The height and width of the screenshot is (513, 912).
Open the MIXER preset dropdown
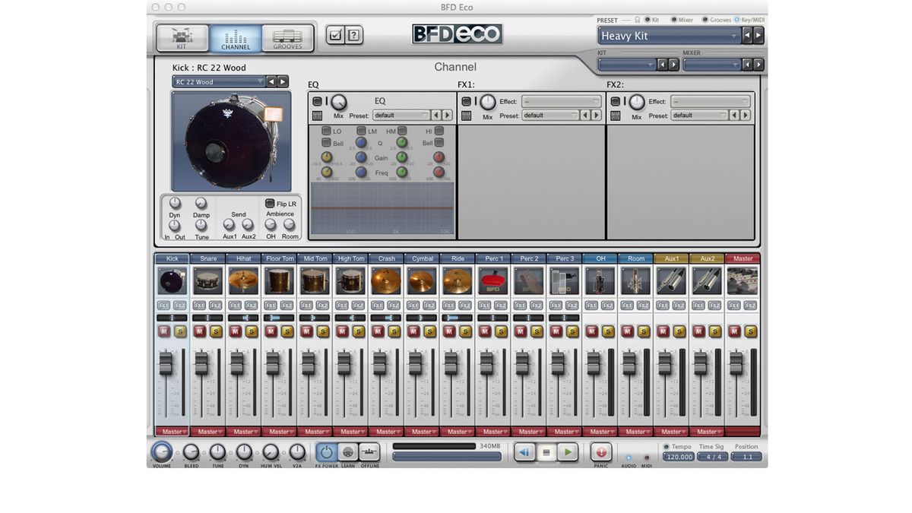[x=711, y=65]
